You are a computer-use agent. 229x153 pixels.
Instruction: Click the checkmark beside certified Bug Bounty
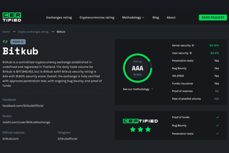pyautogui.click(x=218, y=125)
